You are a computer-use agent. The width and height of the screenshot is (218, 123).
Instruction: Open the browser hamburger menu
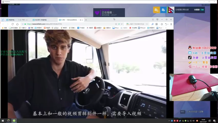(171, 24)
